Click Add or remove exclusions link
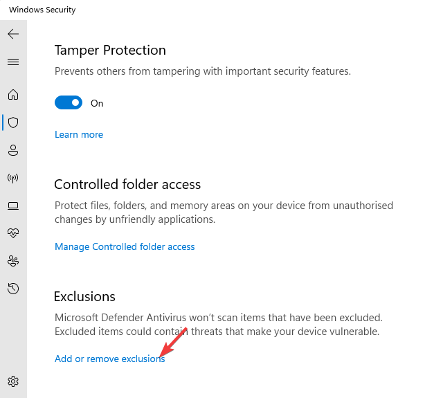Image resolution: width=434 pixels, height=398 pixels. pyautogui.click(x=109, y=359)
